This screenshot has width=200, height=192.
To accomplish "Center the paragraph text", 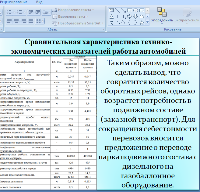I will pyautogui.click(x=16, y=21).
